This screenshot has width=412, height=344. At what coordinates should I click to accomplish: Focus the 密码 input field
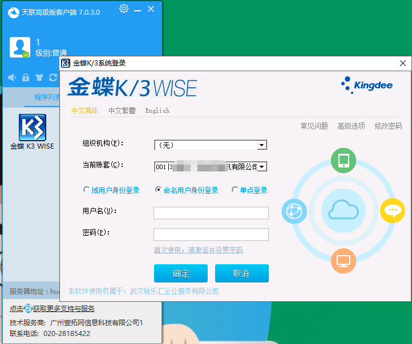click(211, 235)
